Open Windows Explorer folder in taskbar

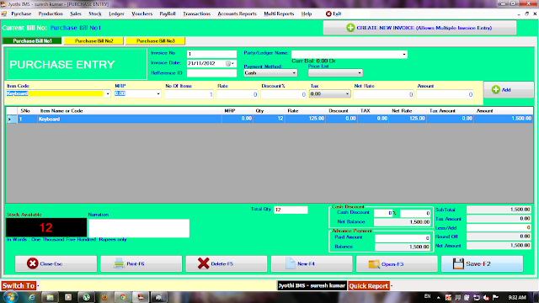50,297
